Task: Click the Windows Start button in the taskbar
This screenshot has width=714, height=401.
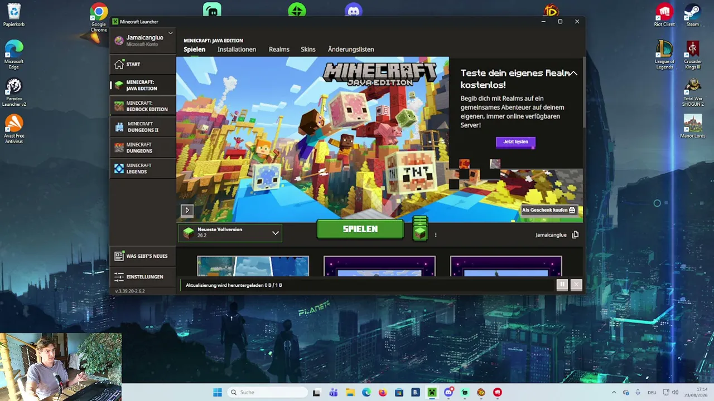Action: pos(218,392)
